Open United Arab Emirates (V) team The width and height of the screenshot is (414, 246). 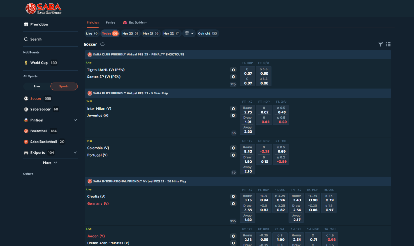pos(108,243)
